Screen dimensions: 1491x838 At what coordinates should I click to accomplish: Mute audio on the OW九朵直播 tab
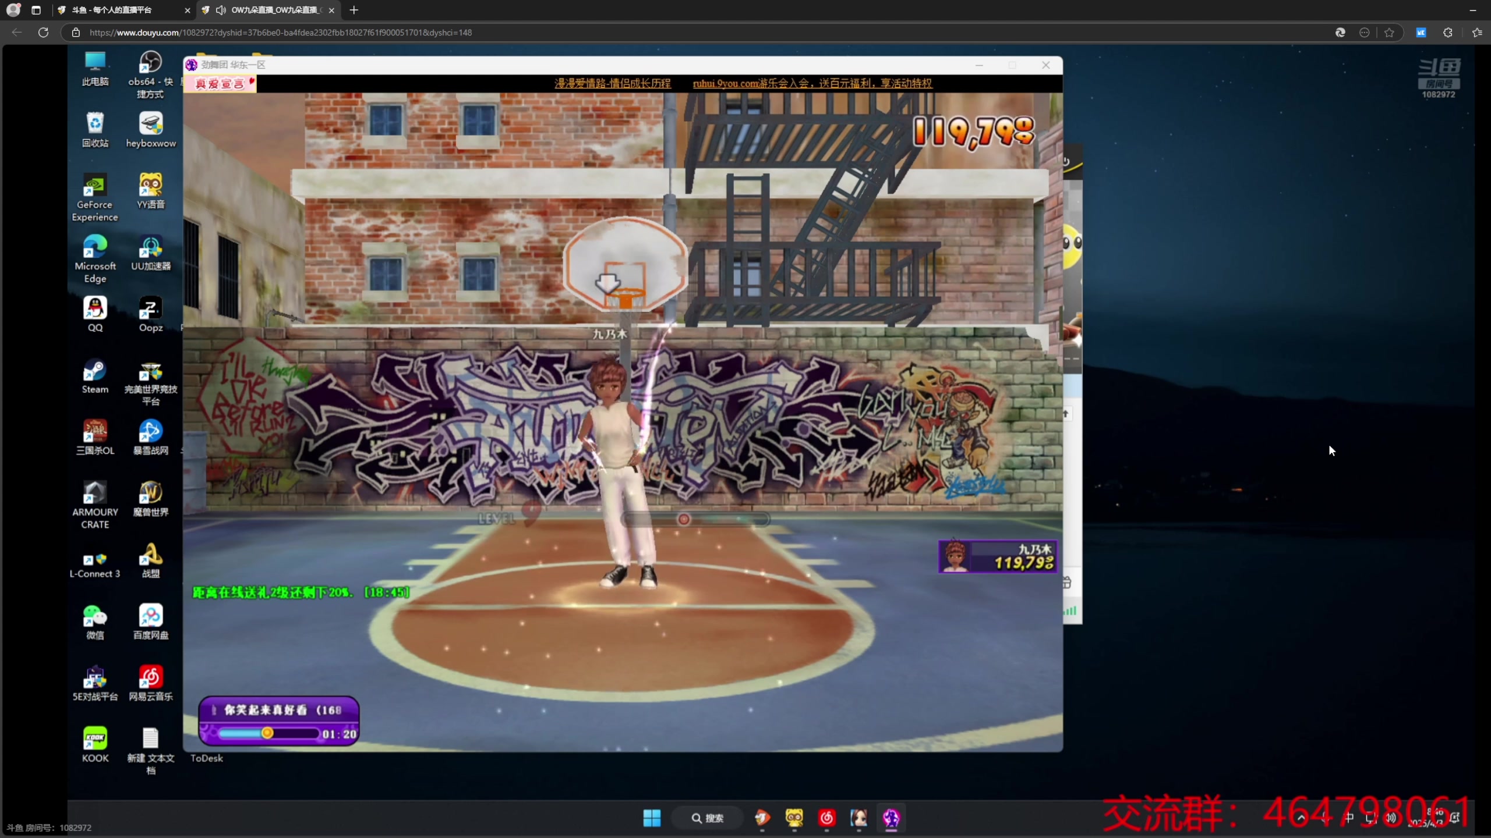[221, 10]
